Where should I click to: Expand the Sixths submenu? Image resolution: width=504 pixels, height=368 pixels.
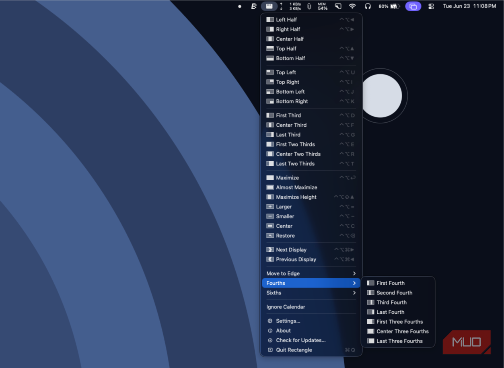pyautogui.click(x=311, y=293)
